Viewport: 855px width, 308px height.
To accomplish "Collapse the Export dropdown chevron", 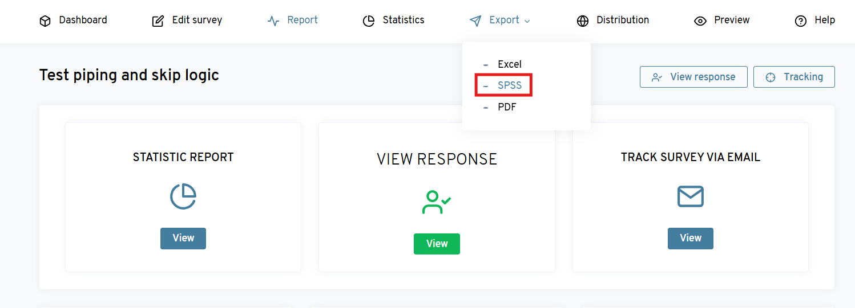I will 527,21.
